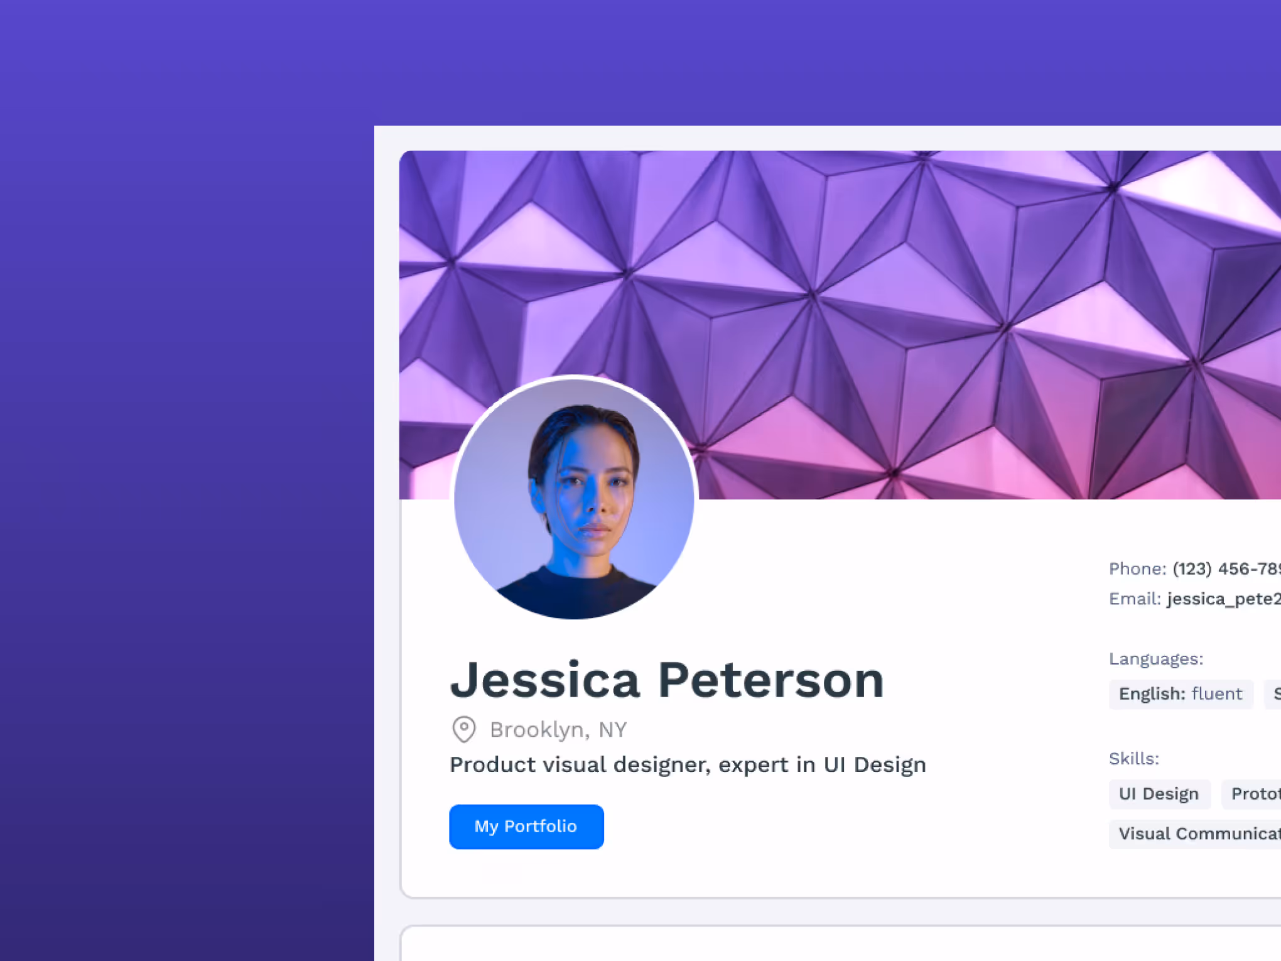This screenshot has width=1281, height=961.
Task: Click the partially visible second language tag
Action: point(1273,694)
